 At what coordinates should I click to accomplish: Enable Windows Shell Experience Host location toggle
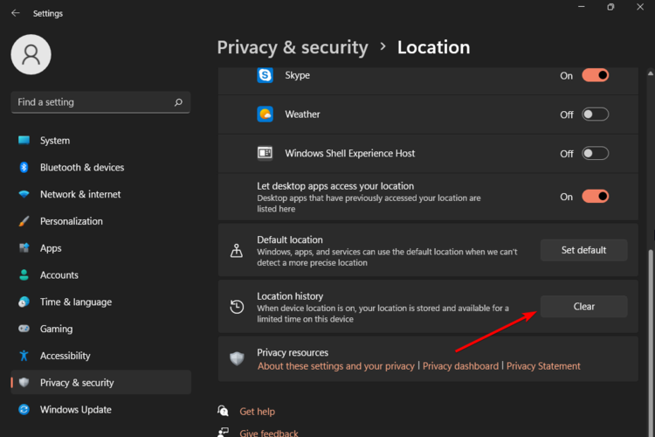point(595,153)
